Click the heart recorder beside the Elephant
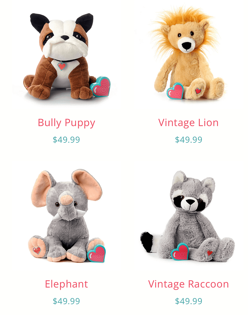The height and width of the screenshot is (315, 248). coord(97,253)
